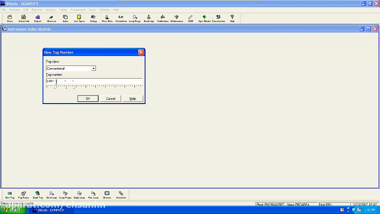Screen dimensions: 380x214
Task: Open the Window menu
Action: [x=104, y=10]
